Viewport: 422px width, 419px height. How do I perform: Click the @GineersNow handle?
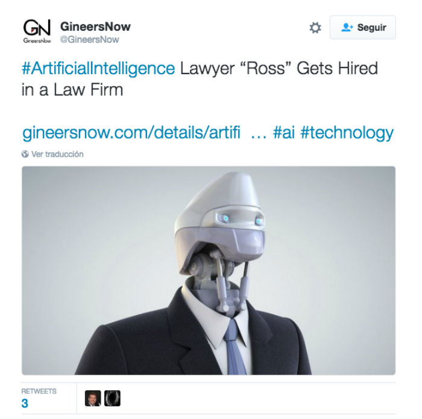90,40
